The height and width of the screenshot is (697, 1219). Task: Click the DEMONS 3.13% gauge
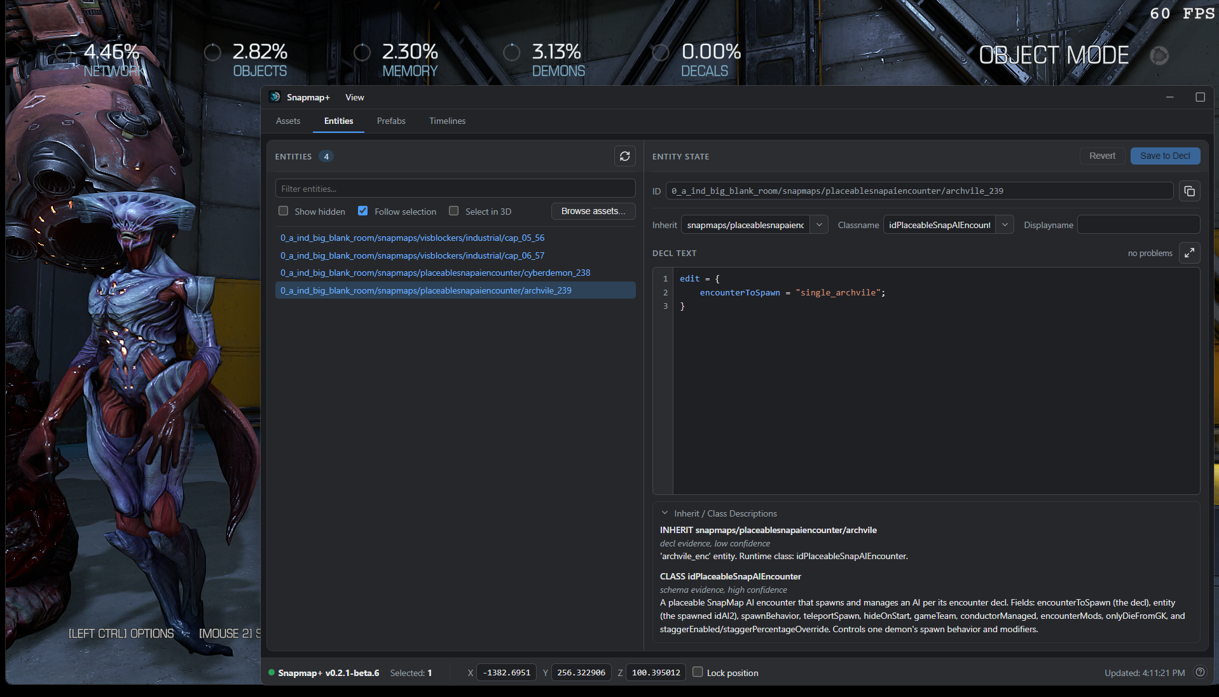point(546,60)
